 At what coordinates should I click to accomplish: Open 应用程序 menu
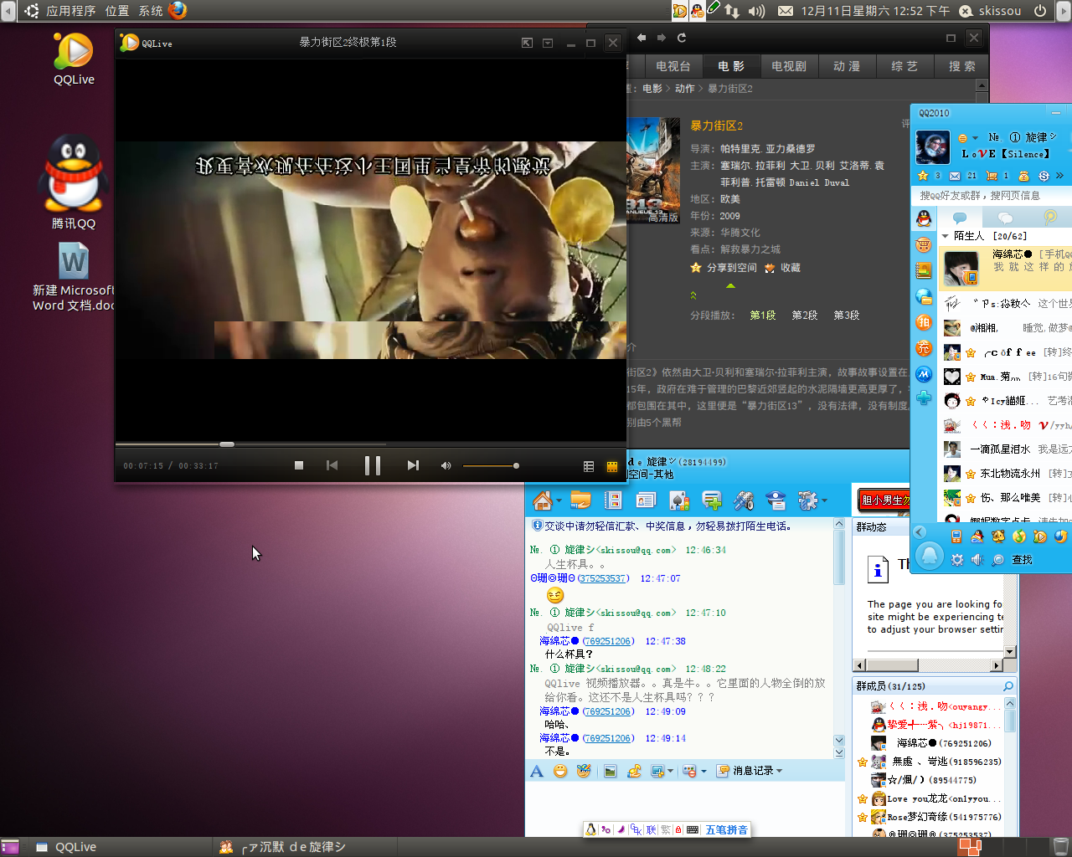71,11
